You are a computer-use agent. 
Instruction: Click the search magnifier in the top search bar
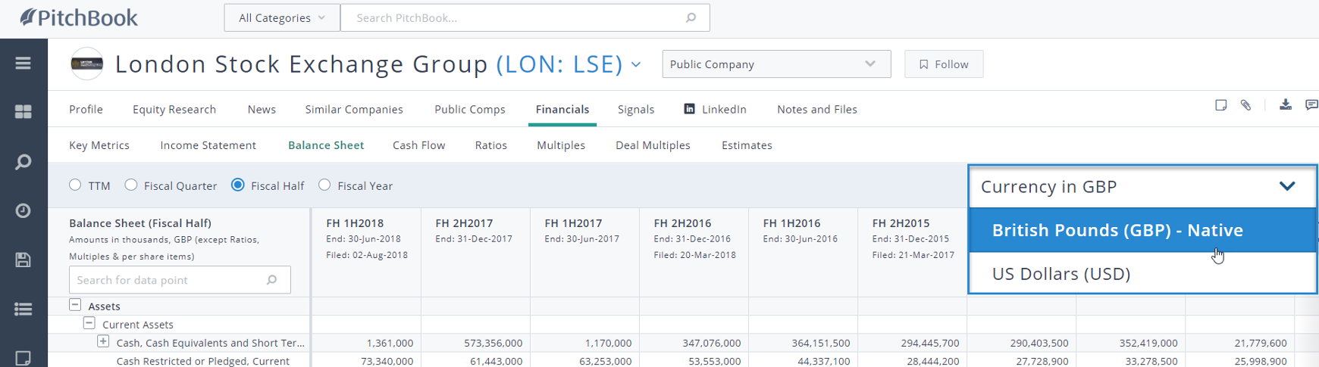coord(691,17)
